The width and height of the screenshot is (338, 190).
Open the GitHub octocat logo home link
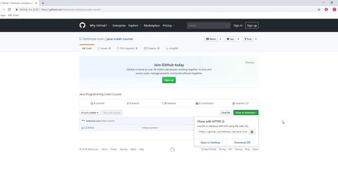(82, 25)
